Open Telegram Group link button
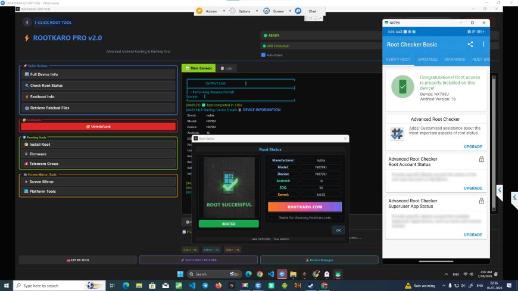The width and height of the screenshot is (518, 291). pos(98,164)
